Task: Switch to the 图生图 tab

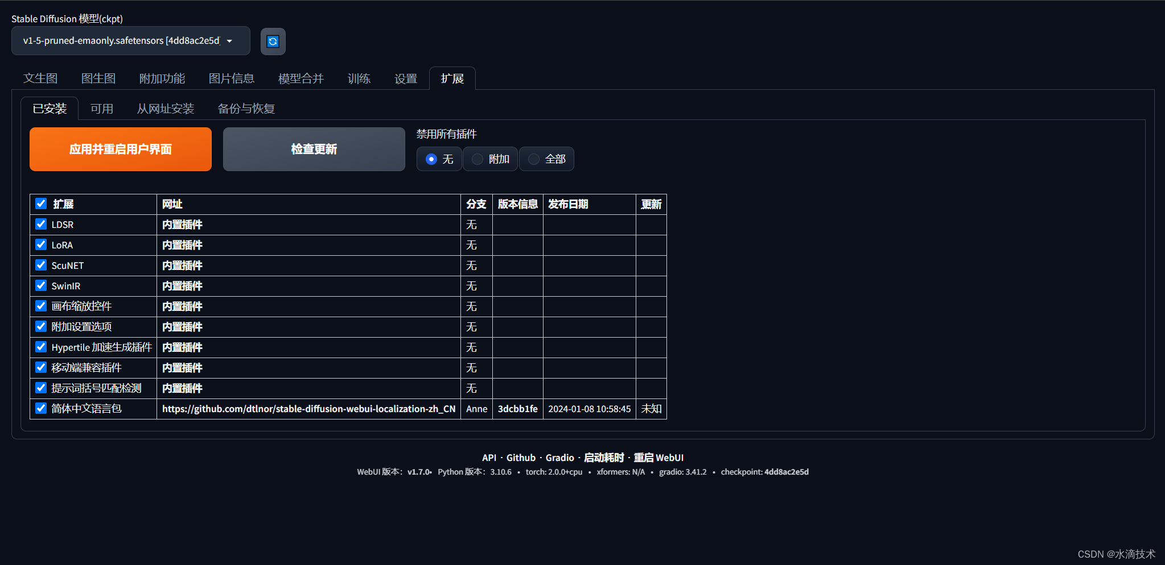Action: click(98, 78)
